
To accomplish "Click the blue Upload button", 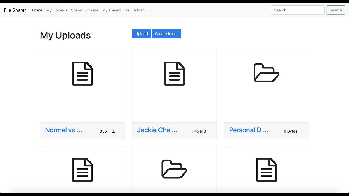I will (142, 34).
